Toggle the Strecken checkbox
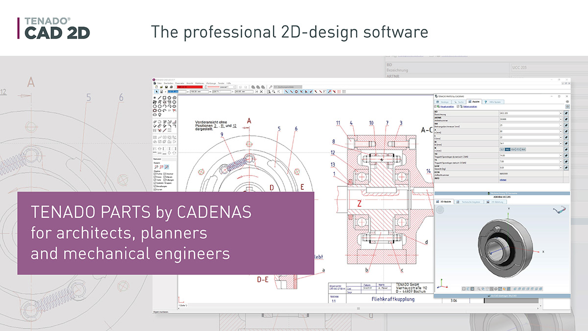Screen dimensions: 588x331 (165, 174)
